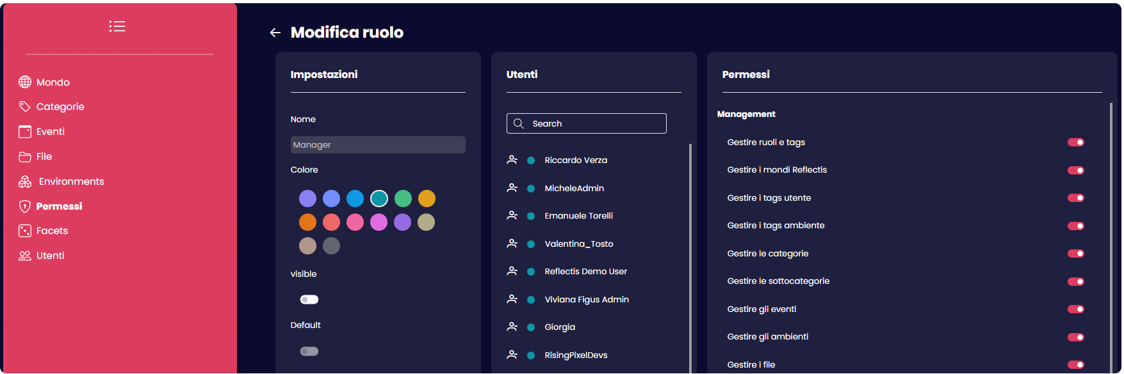Screen dimensions: 1124x374
Task: Click the folder icon for File
Action: pos(25,157)
